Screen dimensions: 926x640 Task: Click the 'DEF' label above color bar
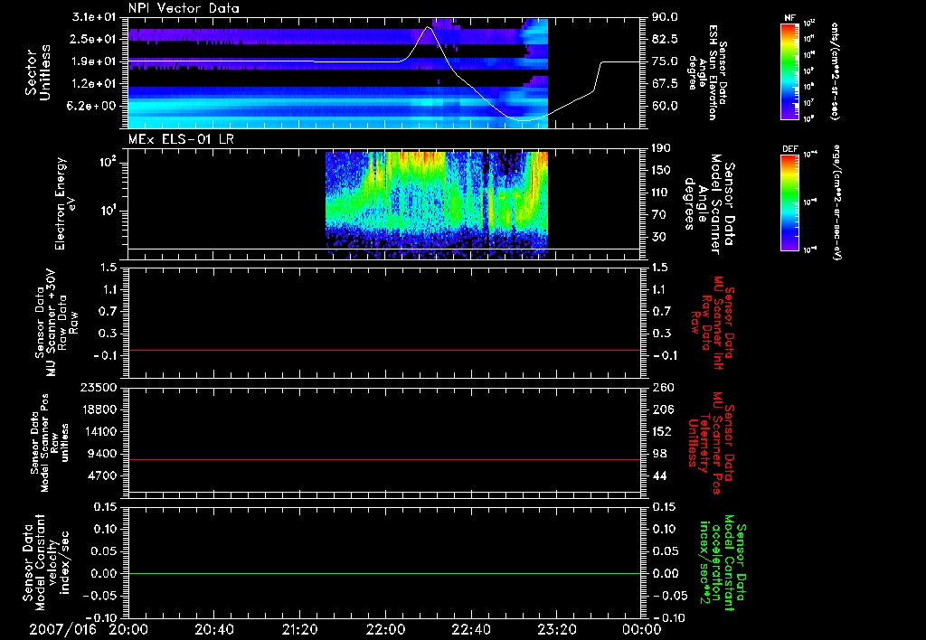(789, 149)
